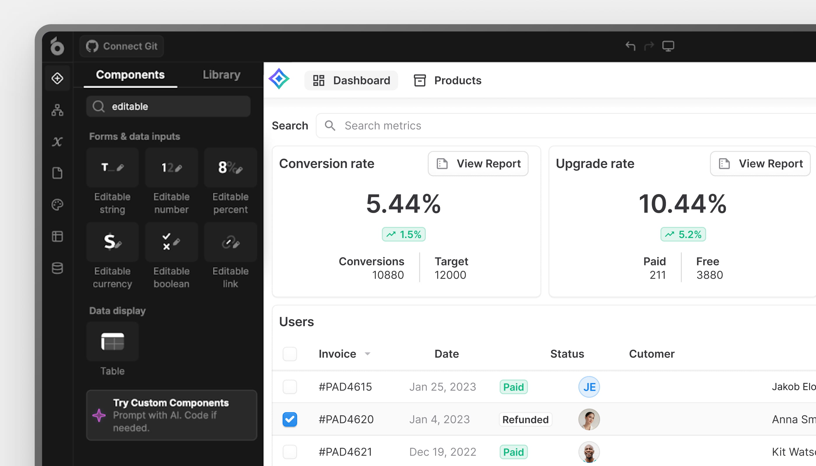Click the Connect Git button
Screen dimensions: 816x466
point(122,46)
